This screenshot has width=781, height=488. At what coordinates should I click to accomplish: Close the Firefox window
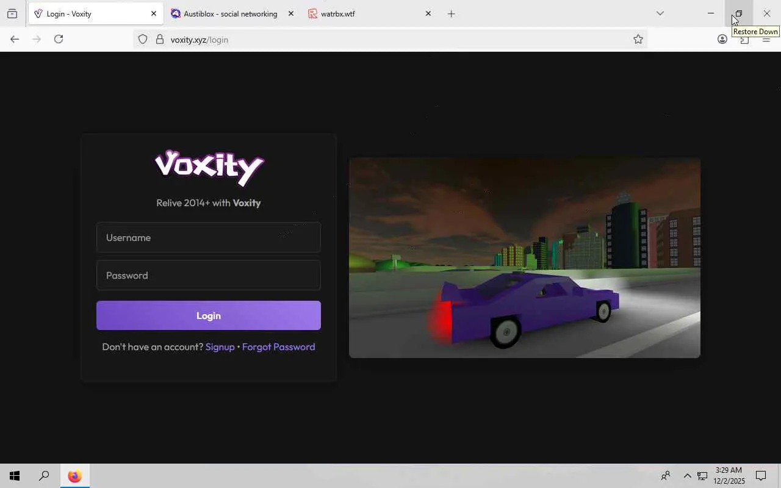767,13
